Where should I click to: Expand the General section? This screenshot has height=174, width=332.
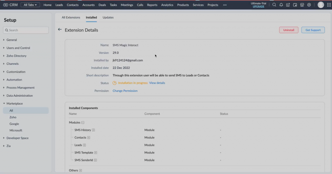coord(4,40)
